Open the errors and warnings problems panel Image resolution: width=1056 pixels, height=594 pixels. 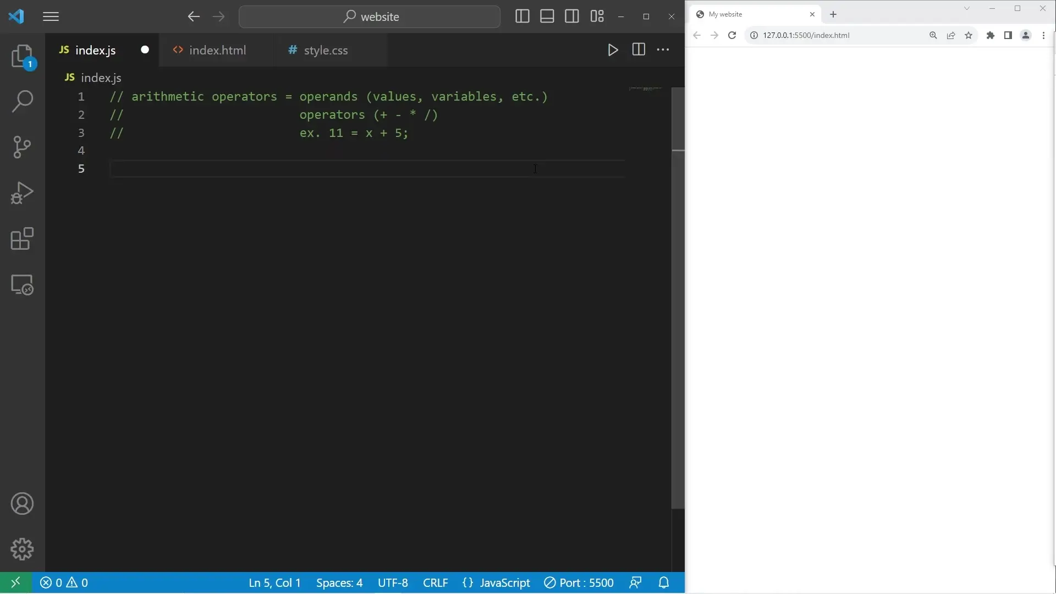coord(64,582)
